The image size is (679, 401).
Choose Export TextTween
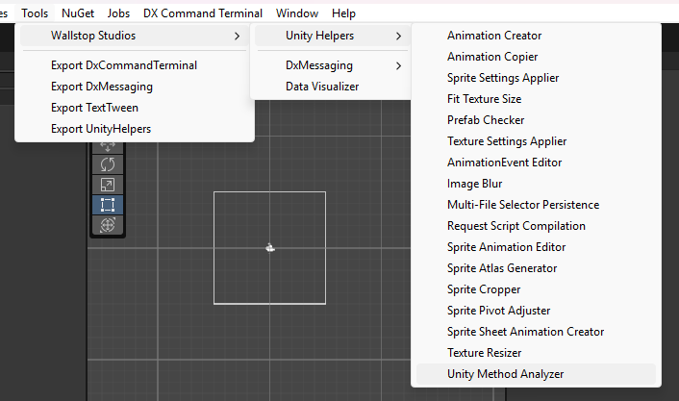[94, 108]
